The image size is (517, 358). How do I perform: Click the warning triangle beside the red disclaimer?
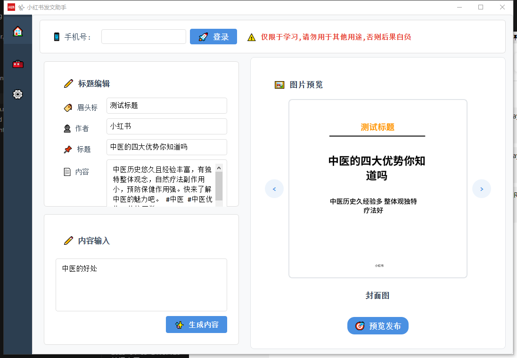251,37
